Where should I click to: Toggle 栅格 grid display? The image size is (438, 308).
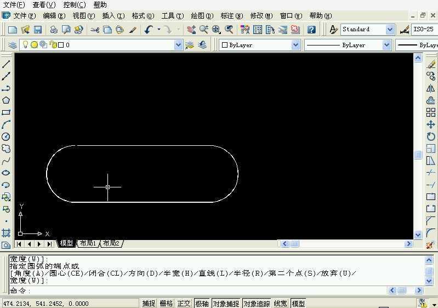pyautogui.click(x=166, y=304)
